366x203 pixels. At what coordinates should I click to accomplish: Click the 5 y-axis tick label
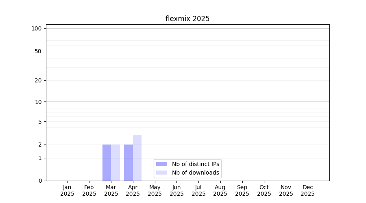39,122
